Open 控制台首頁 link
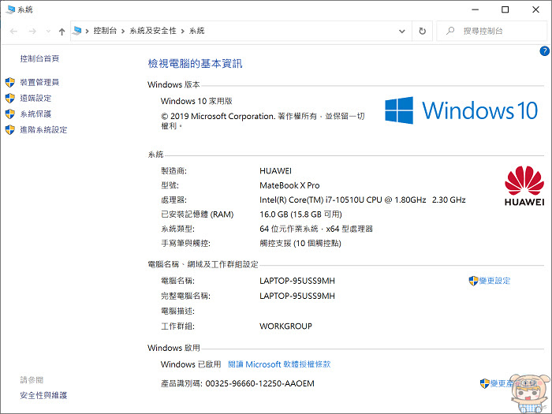Screen dimensions: 552x414 pos(39,58)
